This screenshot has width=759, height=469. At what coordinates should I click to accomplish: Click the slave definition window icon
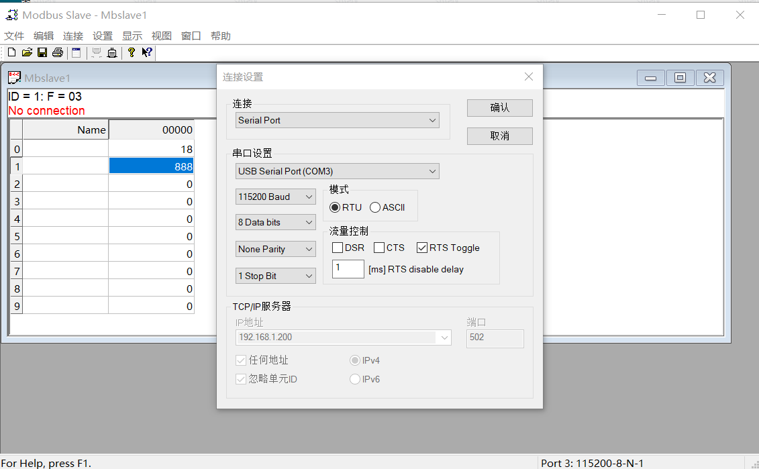[76, 52]
